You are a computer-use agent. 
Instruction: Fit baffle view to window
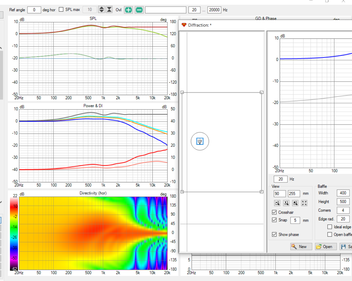pos(304,203)
